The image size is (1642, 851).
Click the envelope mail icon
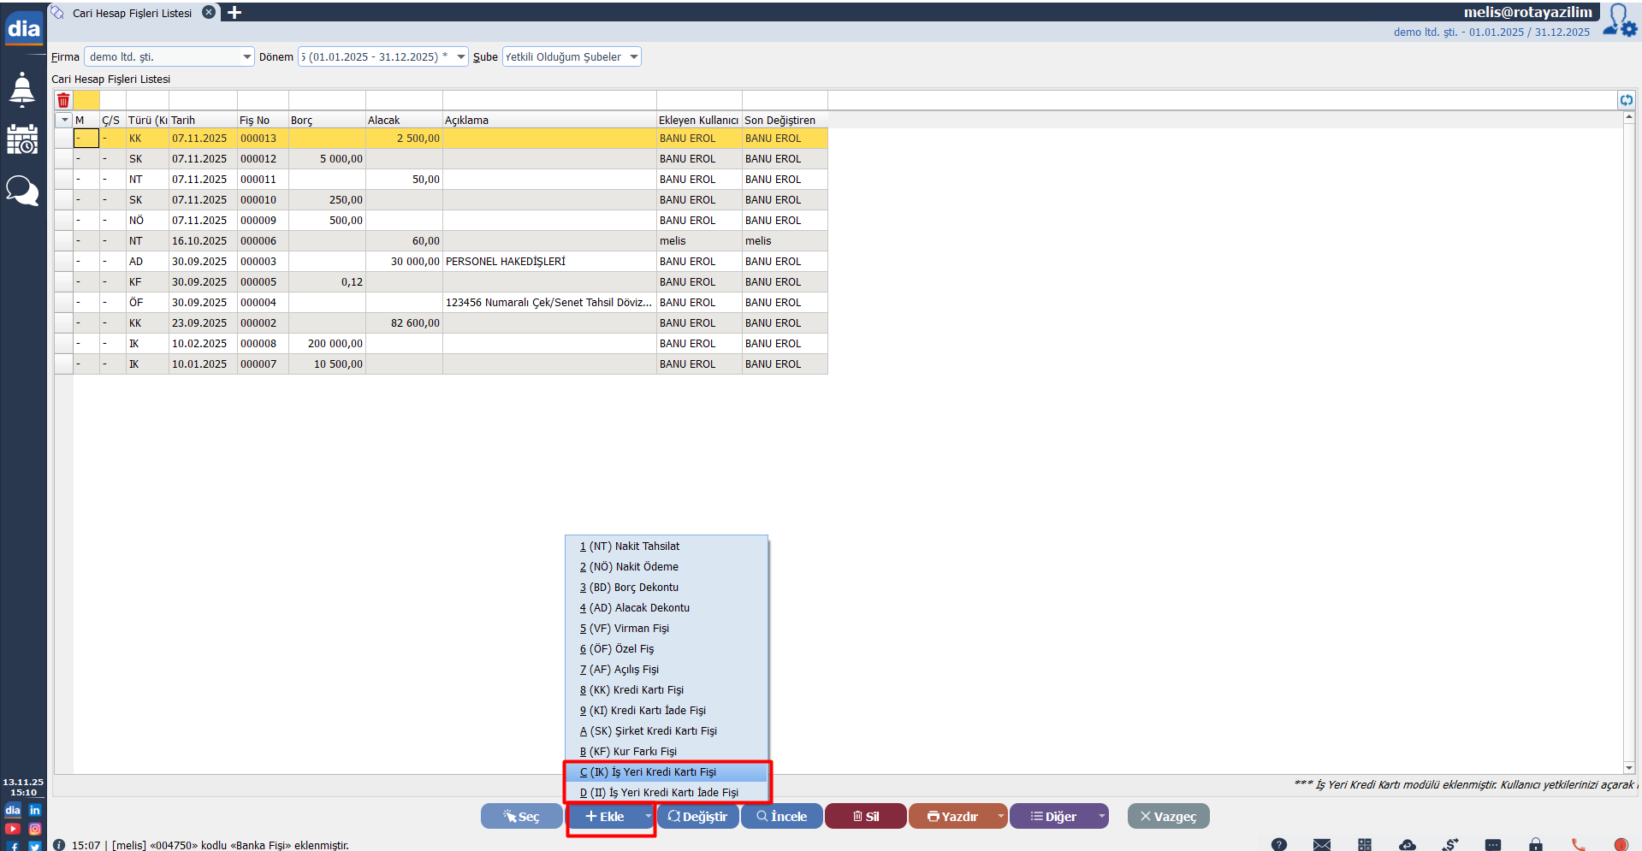(1322, 844)
